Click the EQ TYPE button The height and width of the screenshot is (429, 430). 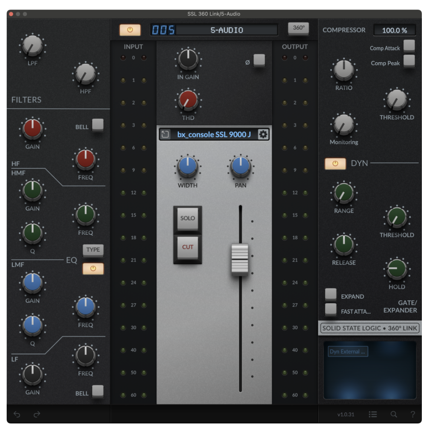93,250
